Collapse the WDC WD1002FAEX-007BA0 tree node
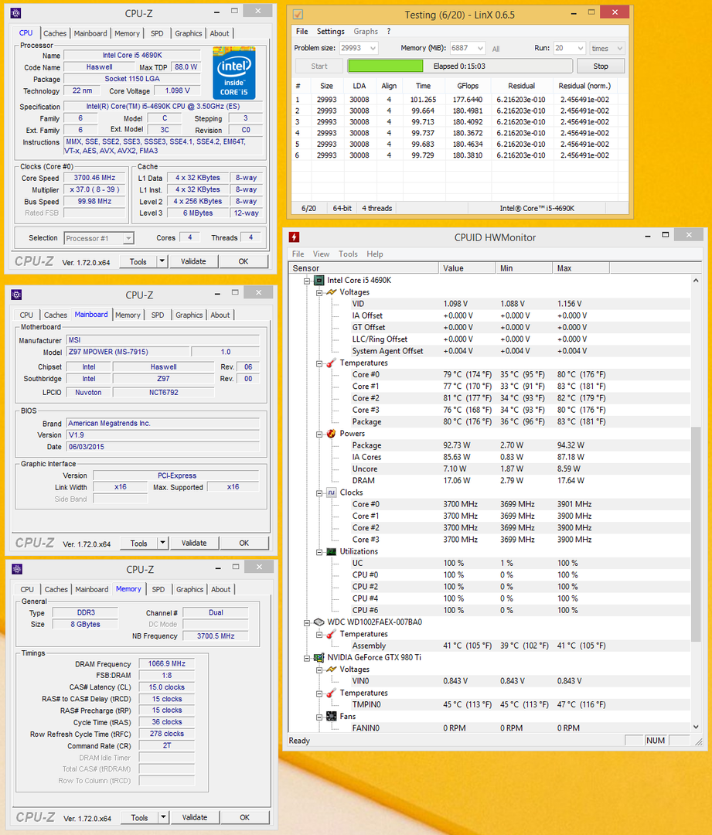Screen dimensions: 712x835 (307, 622)
